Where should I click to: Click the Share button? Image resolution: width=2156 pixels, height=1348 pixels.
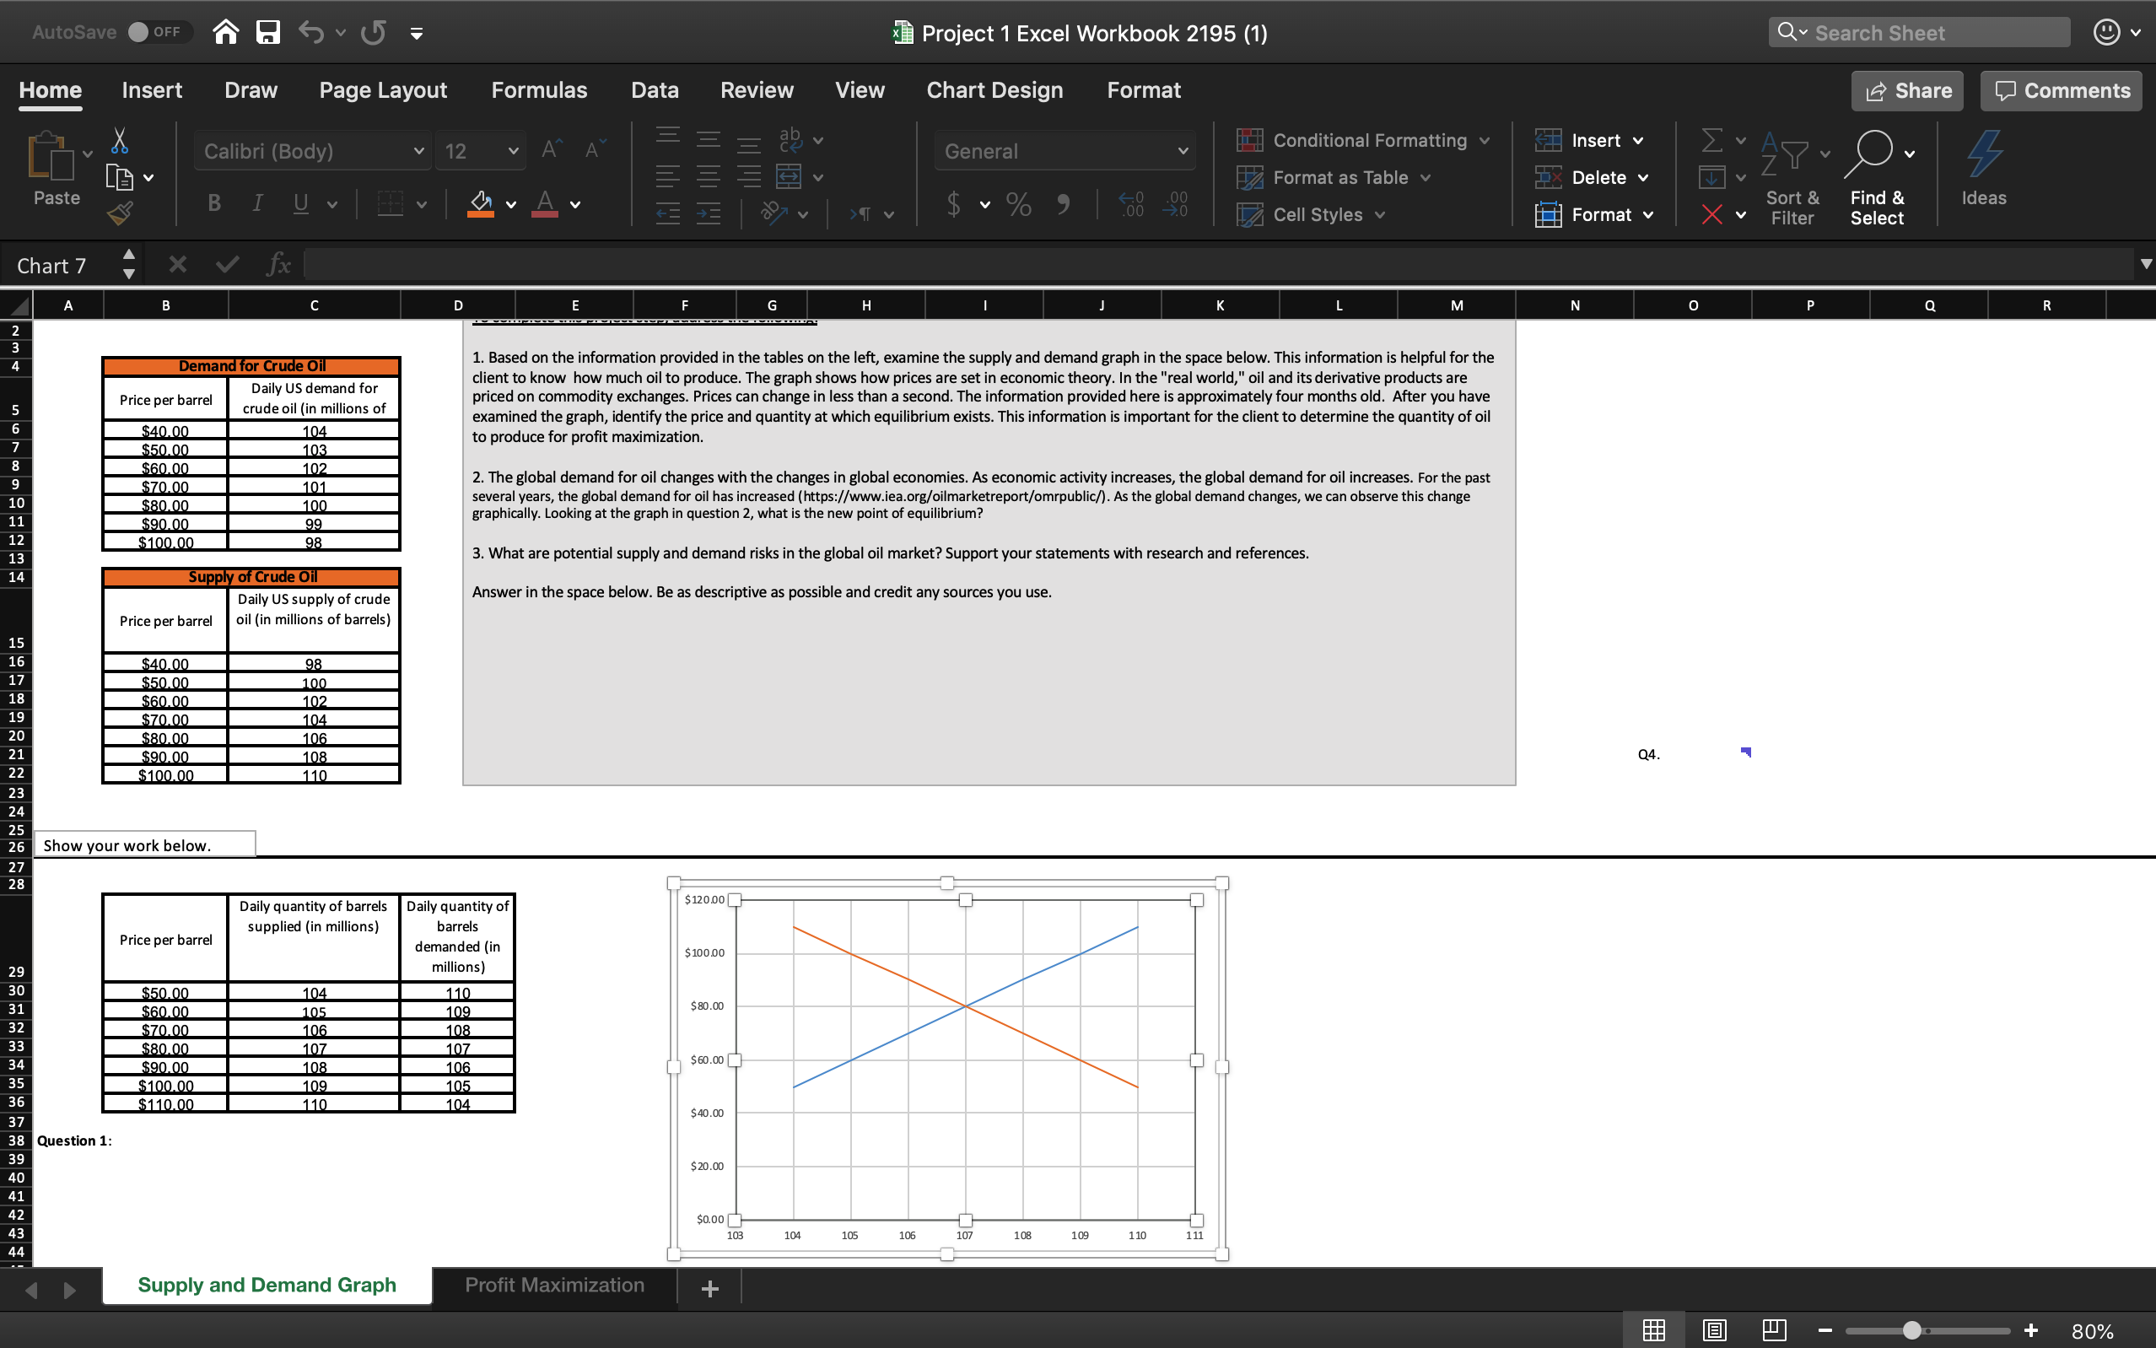click(x=1906, y=90)
